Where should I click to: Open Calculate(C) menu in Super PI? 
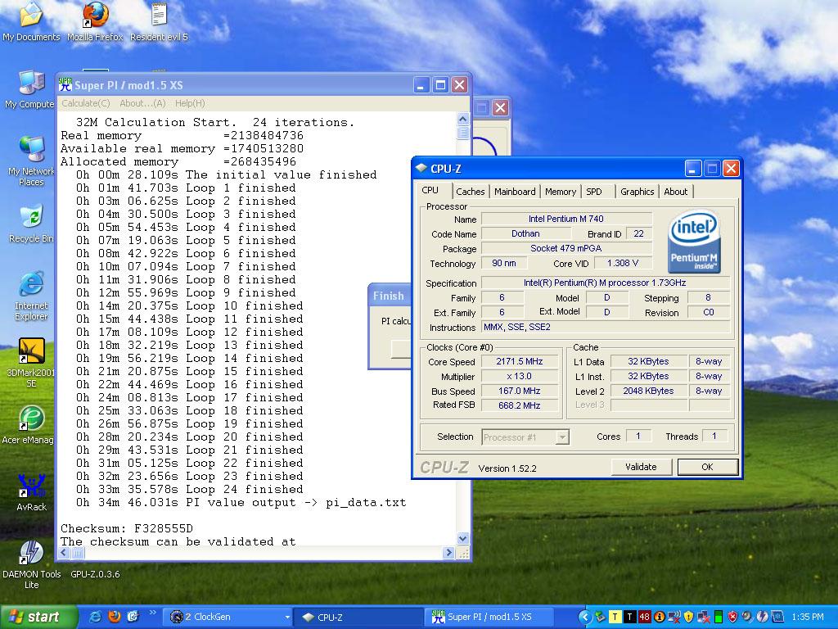click(85, 103)
